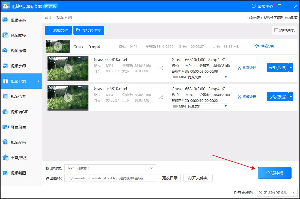Open the 视频转换 tool in the sidebar

[16, 20]
